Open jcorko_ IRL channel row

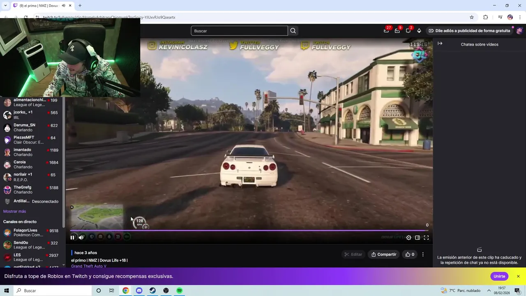[31, 115]
